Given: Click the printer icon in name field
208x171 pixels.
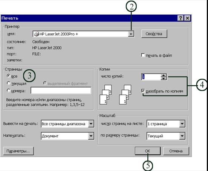Looking at the screenshot, I should (37, 34).
